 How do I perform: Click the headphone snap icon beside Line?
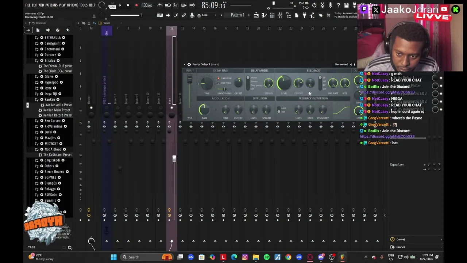199,15
